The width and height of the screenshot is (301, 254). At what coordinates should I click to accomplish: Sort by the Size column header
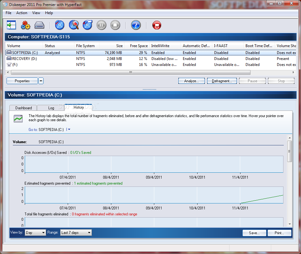(x=112, y=46)
